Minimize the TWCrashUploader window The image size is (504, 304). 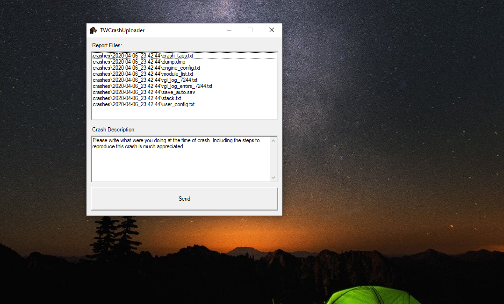229,30
